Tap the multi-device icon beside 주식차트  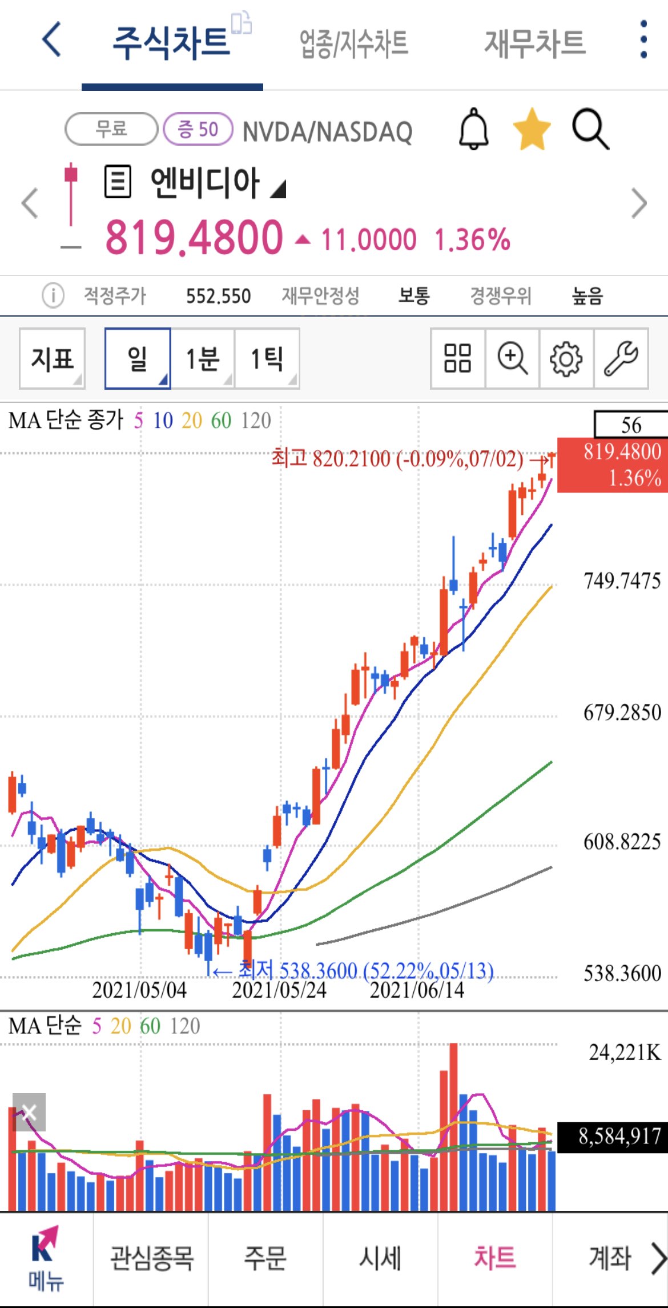[x=241, y=23]
